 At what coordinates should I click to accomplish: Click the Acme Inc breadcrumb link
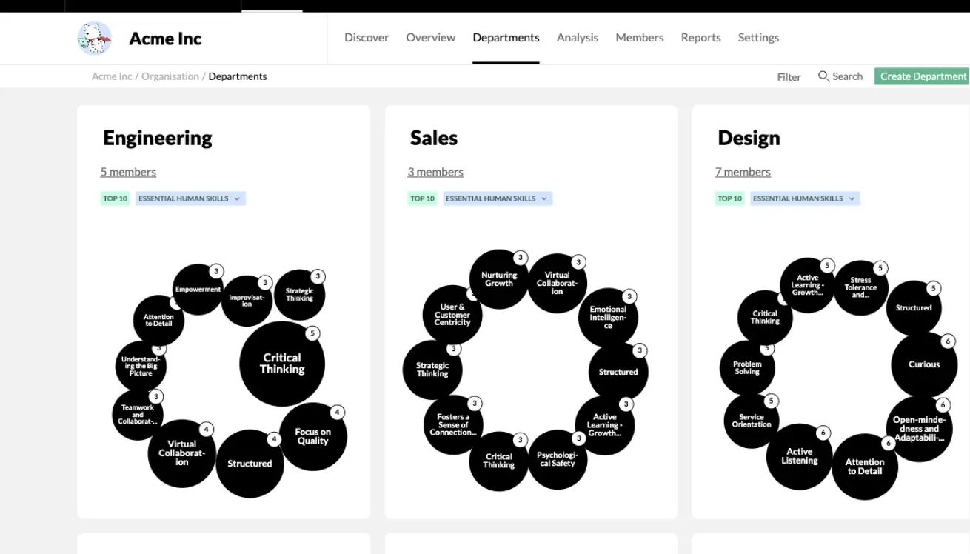click(x=112, y=76)
